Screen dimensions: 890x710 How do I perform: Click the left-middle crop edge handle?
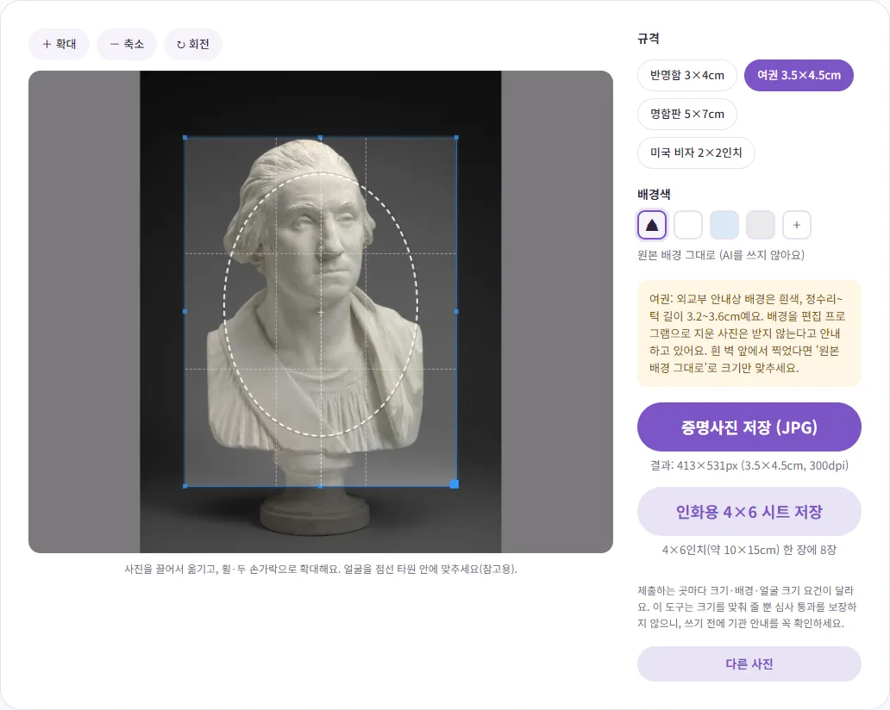click(185, 311)
